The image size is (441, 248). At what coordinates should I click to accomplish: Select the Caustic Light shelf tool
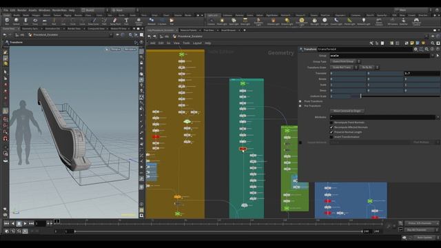[x=336, y=21]
